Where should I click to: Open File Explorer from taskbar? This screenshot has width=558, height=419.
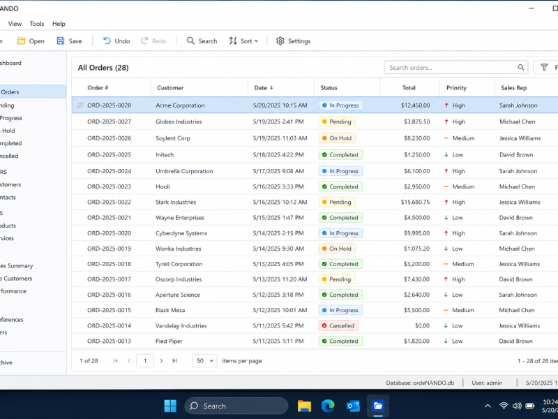coord(304,406)
